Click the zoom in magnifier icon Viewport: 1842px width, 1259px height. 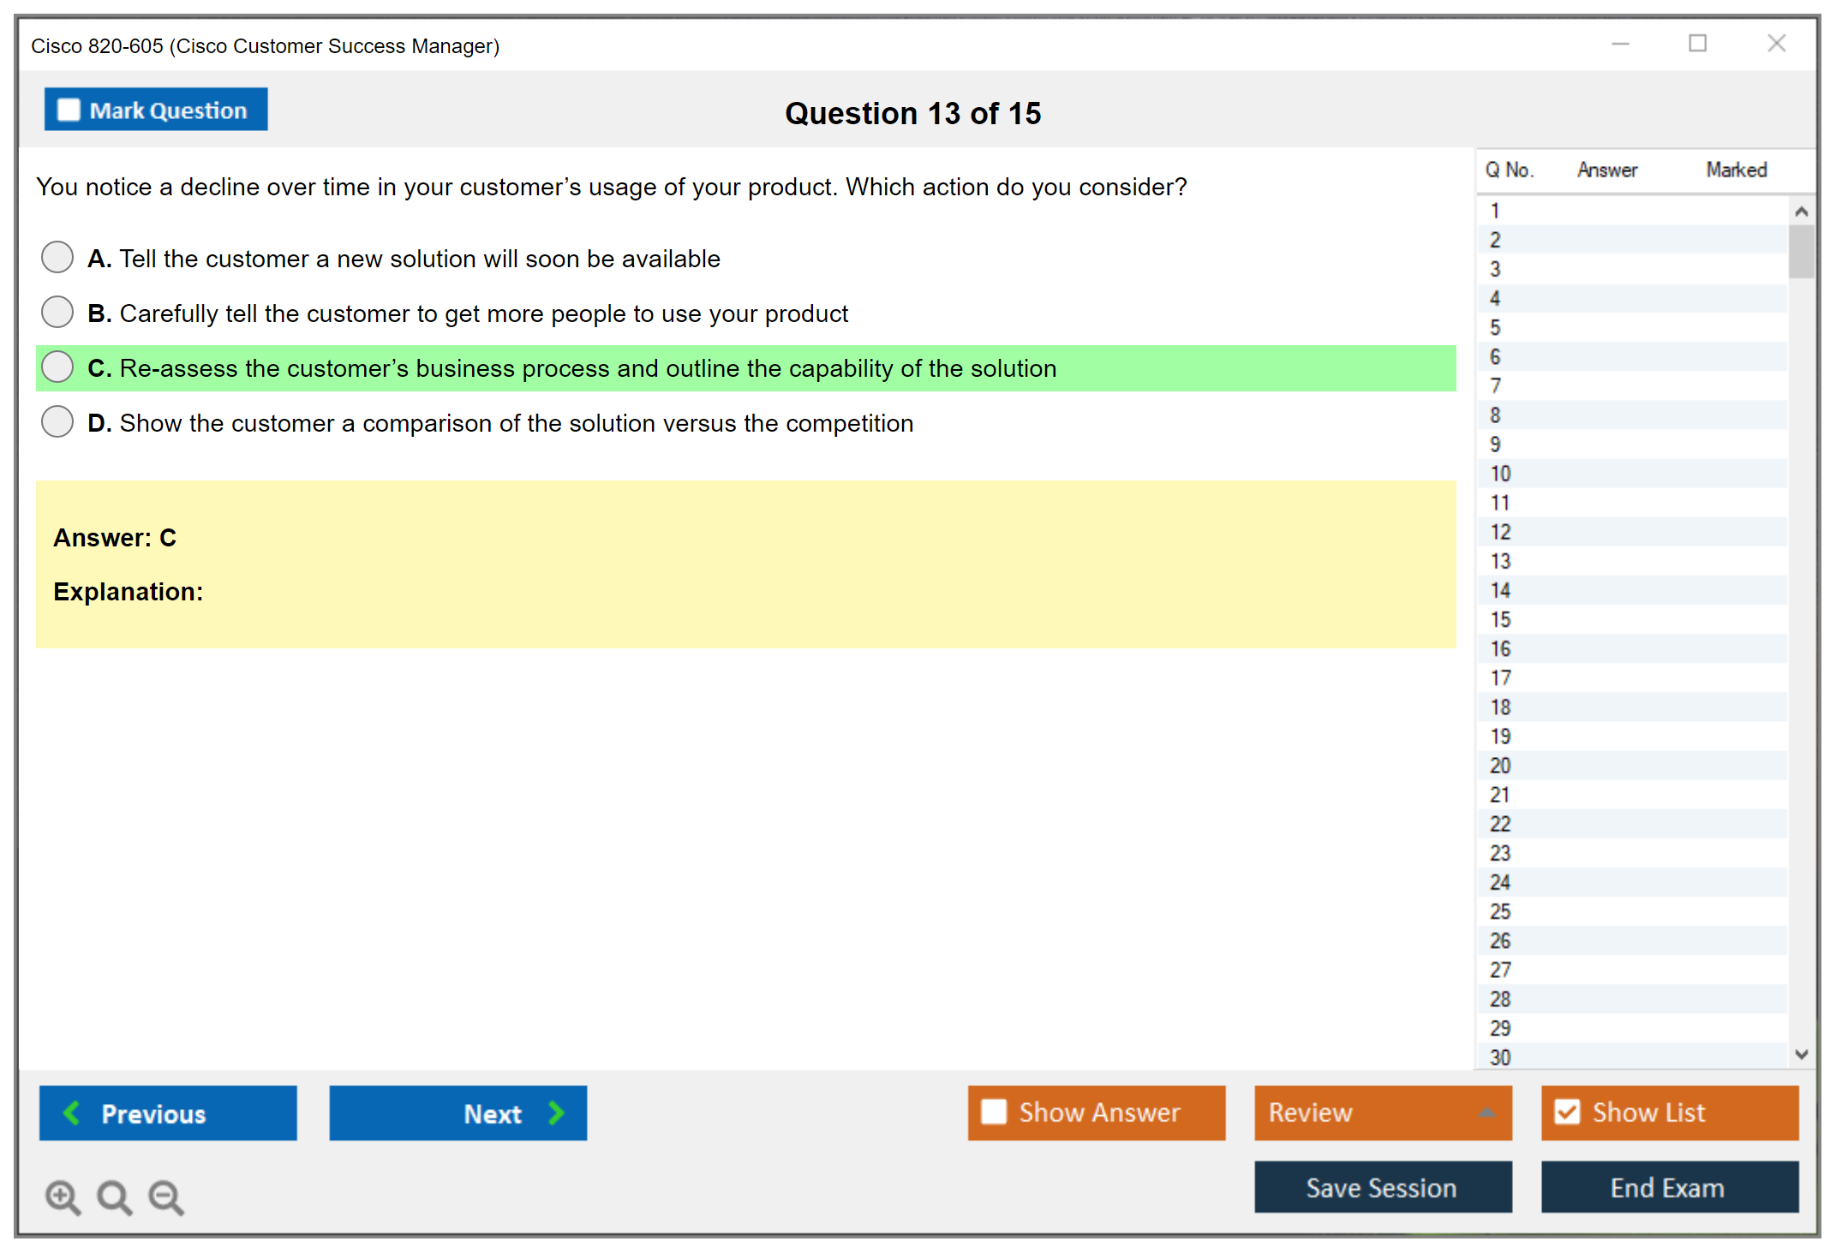click(x=62, y=1196)
